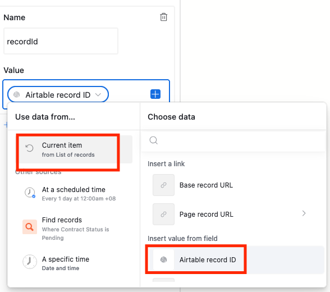Click the fingerprint icon in value token
Image resolution: width=330 pixels, height=292 pixels.
click(17, 95)
